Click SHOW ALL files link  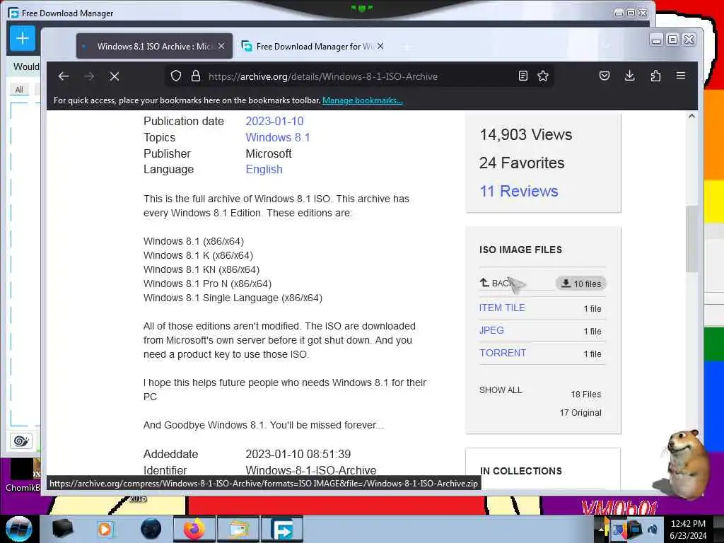501,390
